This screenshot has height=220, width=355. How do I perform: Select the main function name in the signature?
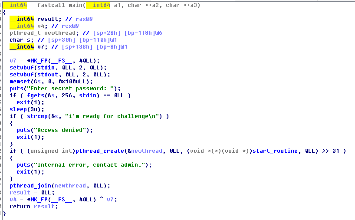click(76, 5)
